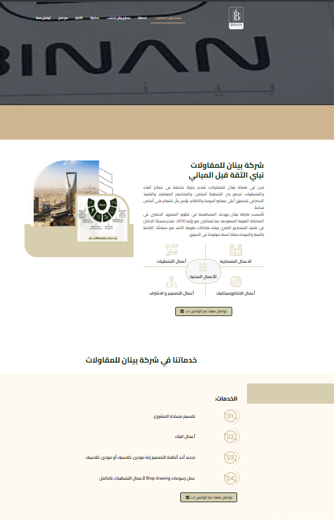Click the company description paragraph about رؤية 2030

[203, 225]
